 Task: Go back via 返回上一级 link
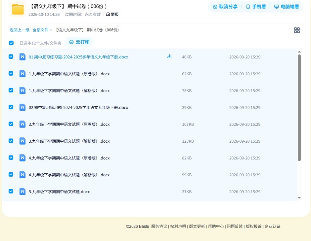pyautogui.click(x=20, y=30)
